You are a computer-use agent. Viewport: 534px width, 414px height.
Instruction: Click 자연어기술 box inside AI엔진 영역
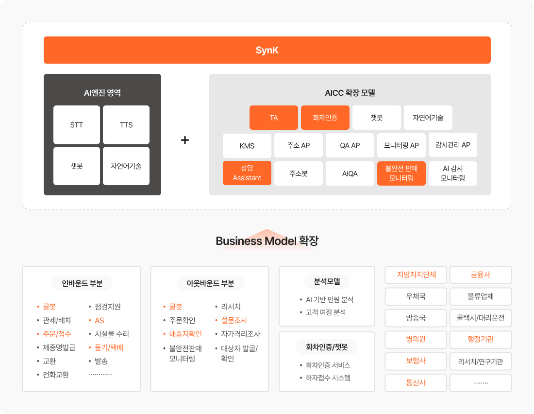click(126, 166)
